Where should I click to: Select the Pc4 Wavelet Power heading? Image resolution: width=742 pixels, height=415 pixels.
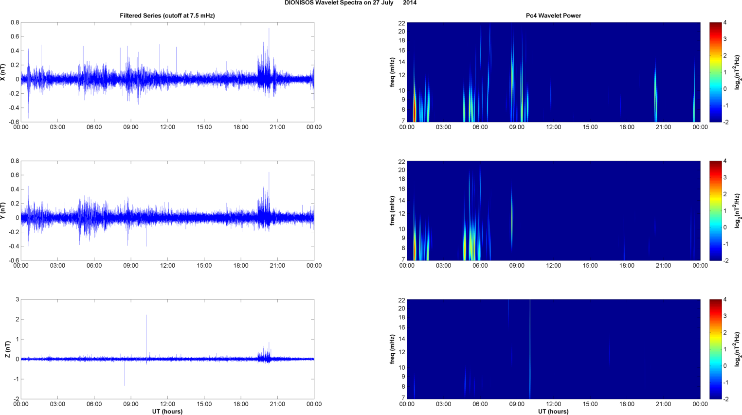[553, 16]
